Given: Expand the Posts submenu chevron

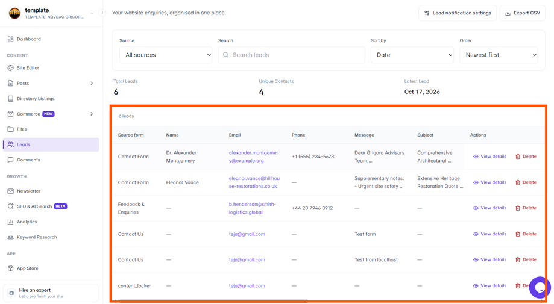Looking at the screenshot, I should point(92,84).
